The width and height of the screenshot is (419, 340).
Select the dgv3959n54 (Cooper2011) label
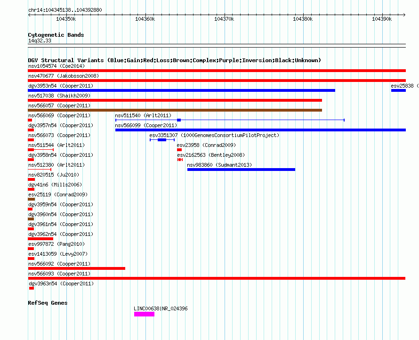coord(61,204)
